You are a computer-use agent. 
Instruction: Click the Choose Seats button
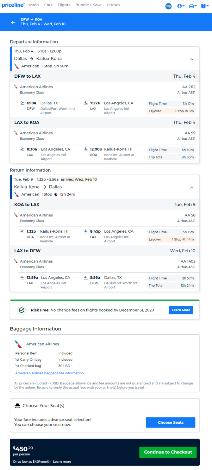[171, 422]
